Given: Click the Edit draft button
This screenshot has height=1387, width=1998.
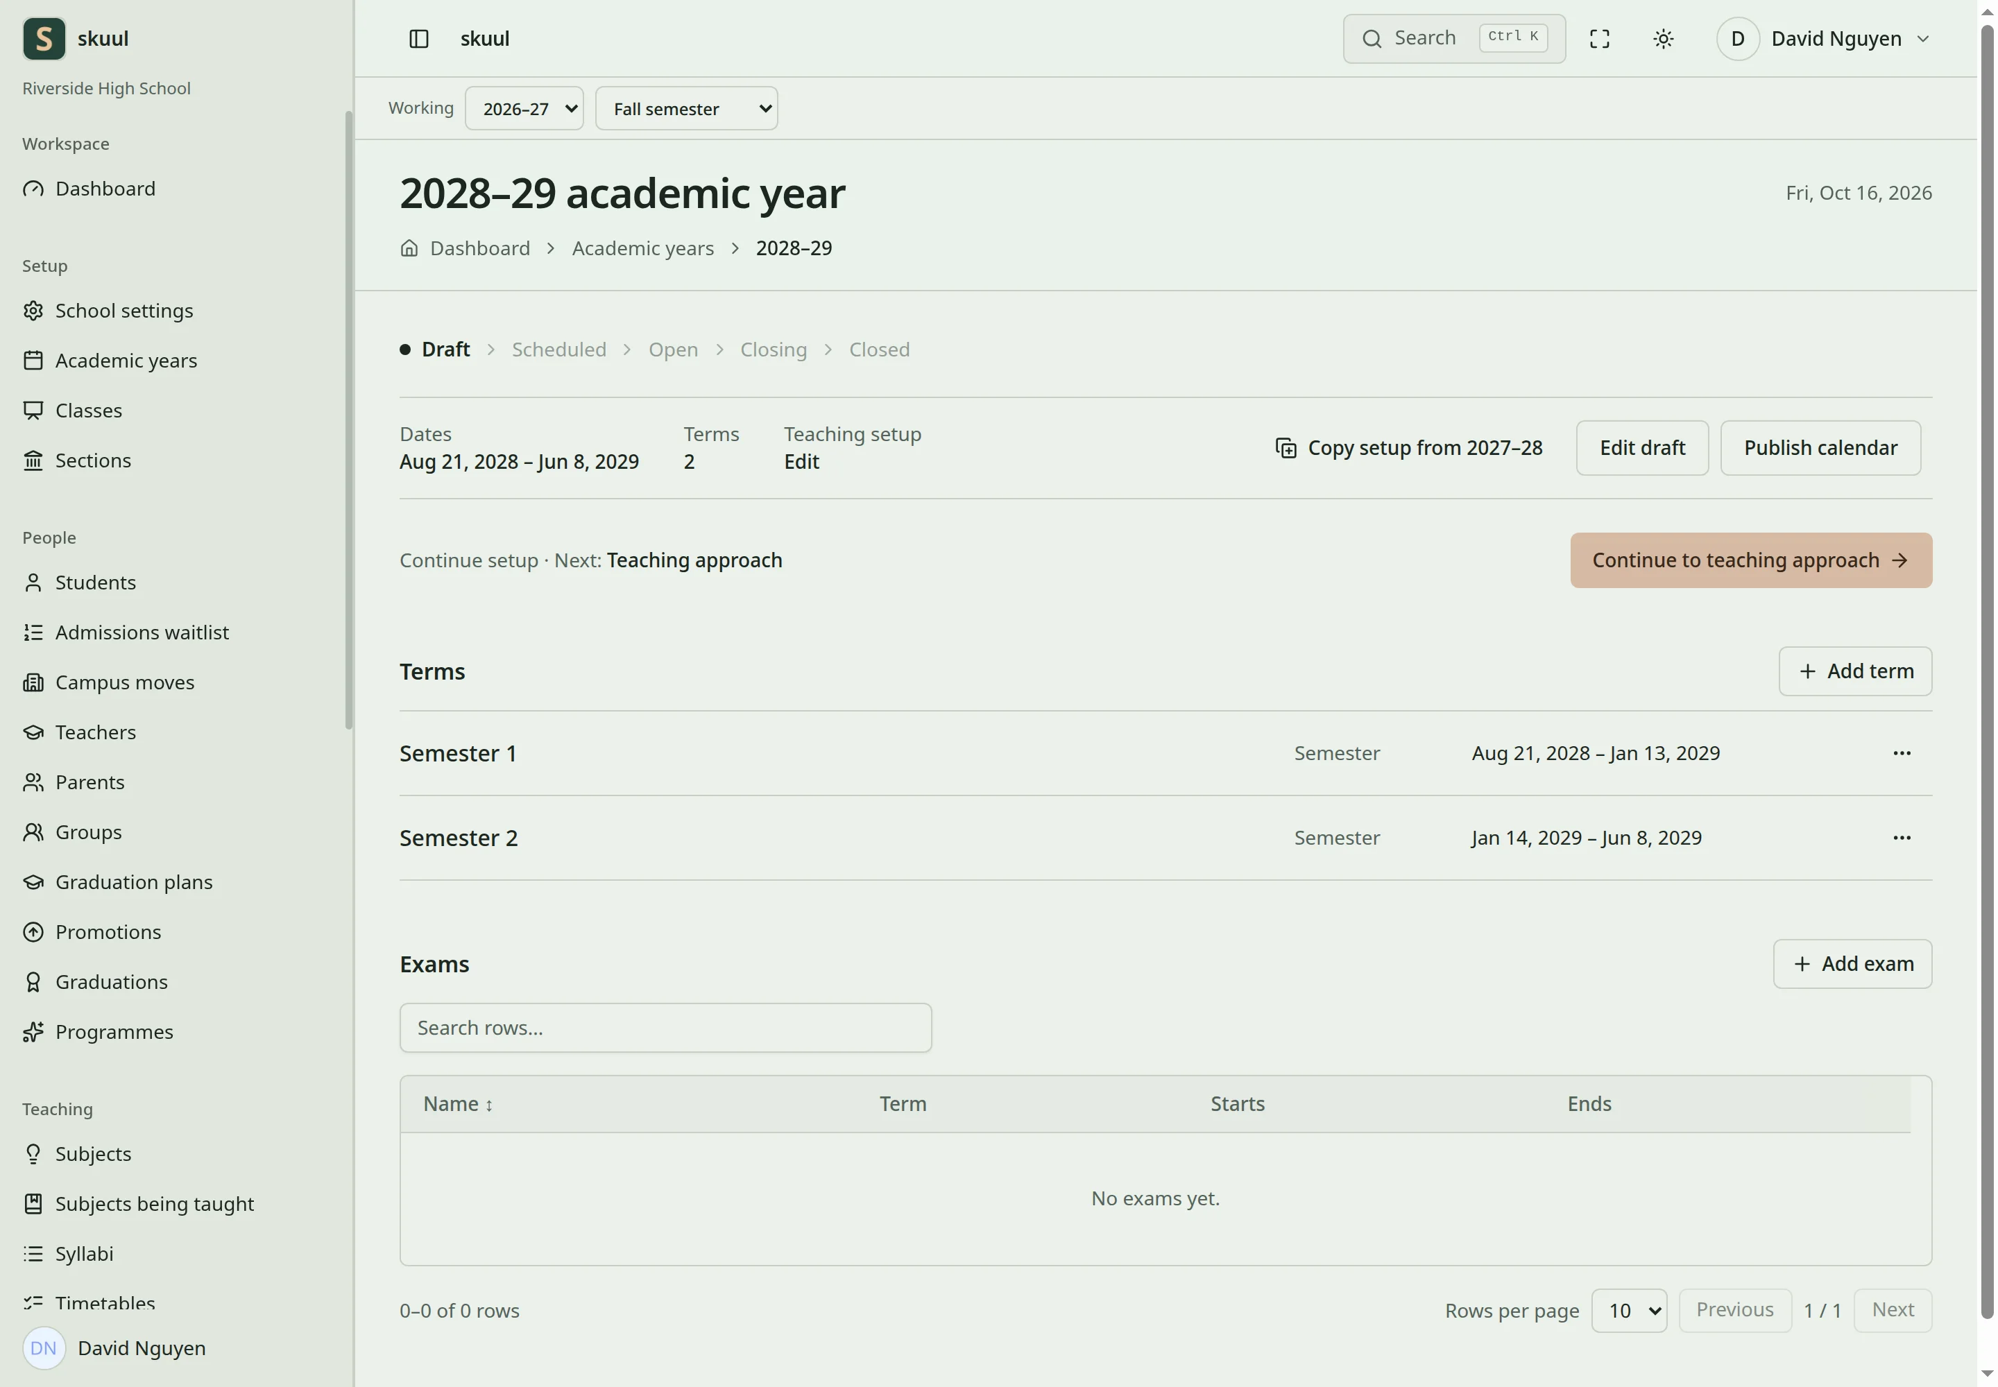Looking at the screenshot, I should (x=1641, y=447).
